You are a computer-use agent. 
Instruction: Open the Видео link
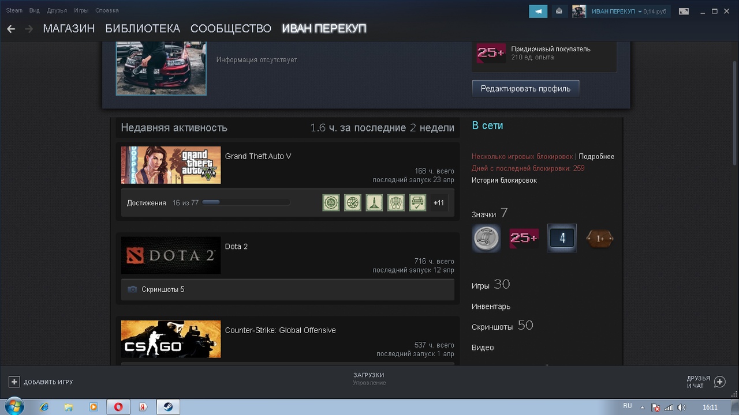(483, 348)
